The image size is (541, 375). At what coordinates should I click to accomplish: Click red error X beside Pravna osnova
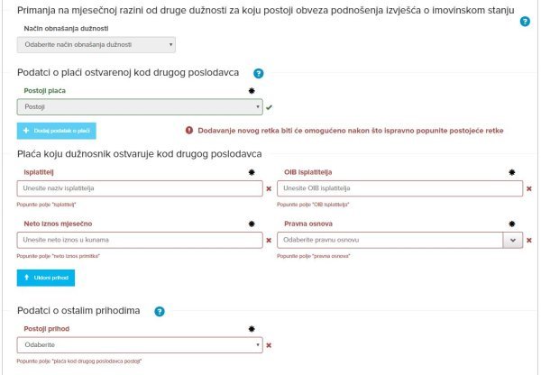coord(528,241)
